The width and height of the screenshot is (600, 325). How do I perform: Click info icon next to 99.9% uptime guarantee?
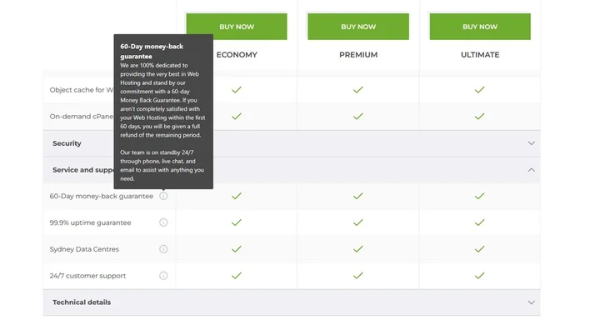(163, 222)
